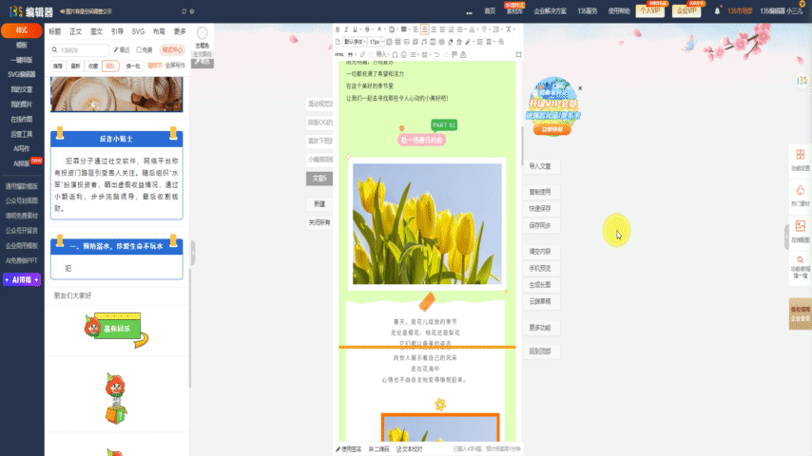
Task: Click 回到顶部 to return to top
Action: (x=540, y=351)
